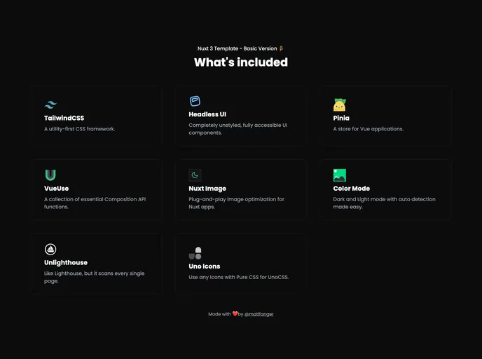Click the Nuxt Image moon icon
The image size is (482, 359).
point(195,175)
